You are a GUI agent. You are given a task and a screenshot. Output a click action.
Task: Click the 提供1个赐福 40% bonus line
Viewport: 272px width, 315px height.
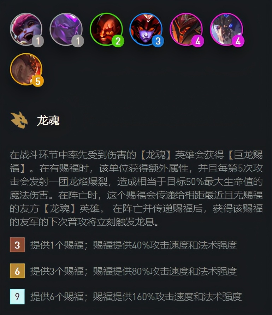coord(134,245)
